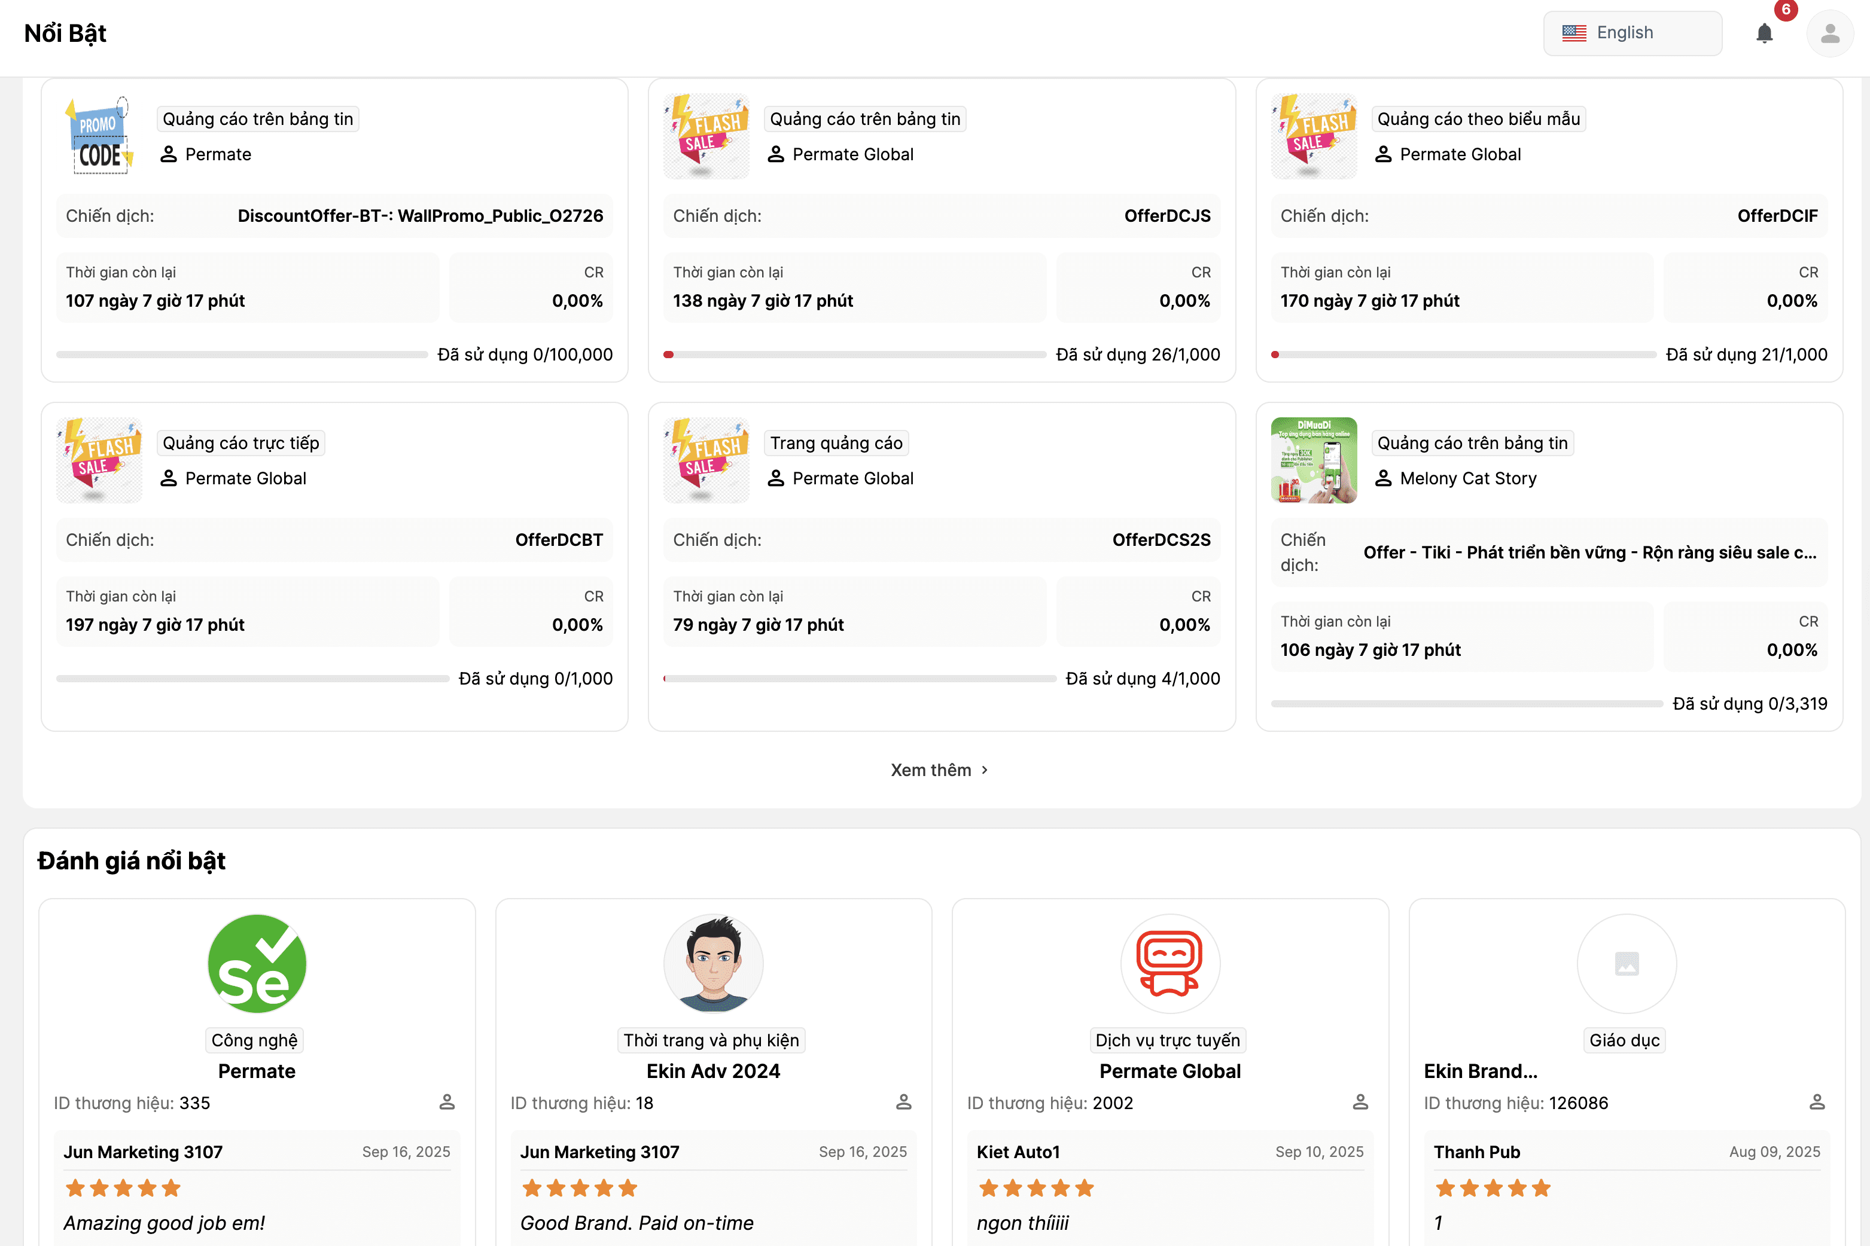Expand more campaigns with Xem thêm
This screenshot has height=1246, width=1870.
[931, 770]
